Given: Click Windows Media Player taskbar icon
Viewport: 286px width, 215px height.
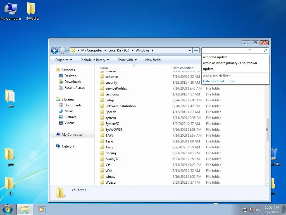Looking at the screenshot, I should (x=42, y=209).
